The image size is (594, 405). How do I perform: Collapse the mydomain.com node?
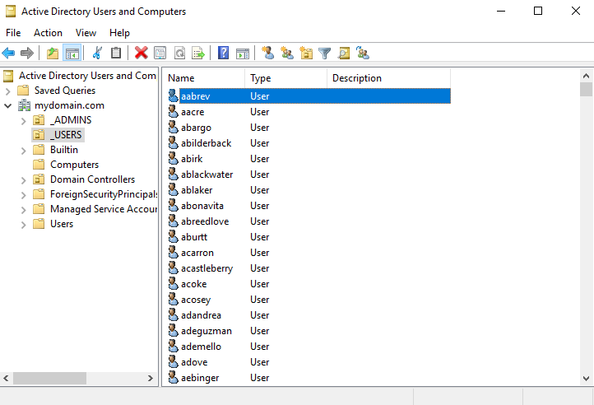click(x=8, y=106)
